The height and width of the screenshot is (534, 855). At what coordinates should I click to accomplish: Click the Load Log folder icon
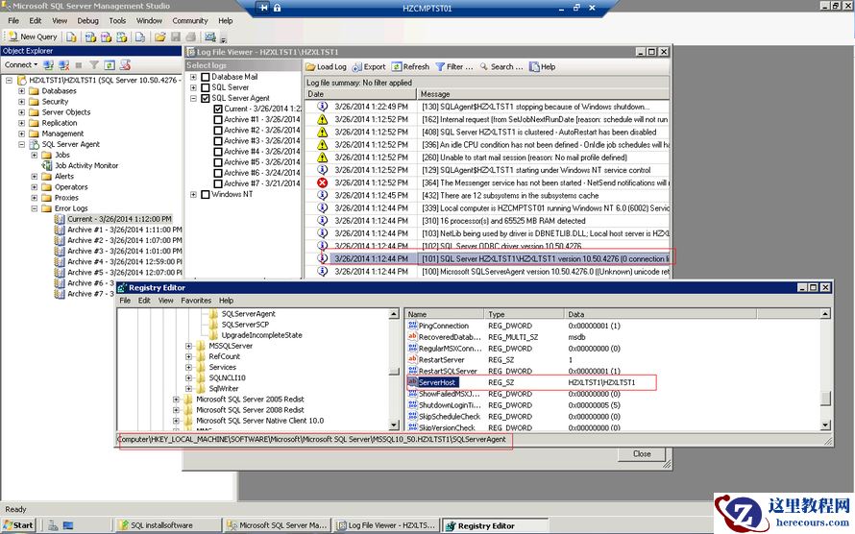(311, 67)
